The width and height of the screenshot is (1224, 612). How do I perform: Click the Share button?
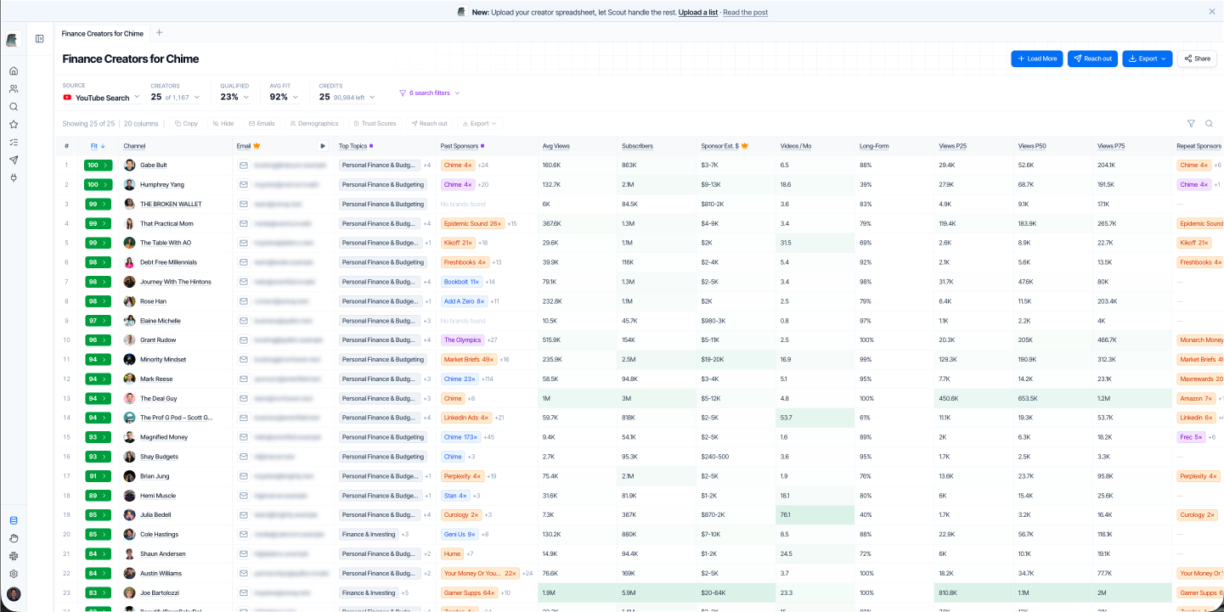(x=1197, y=59)
